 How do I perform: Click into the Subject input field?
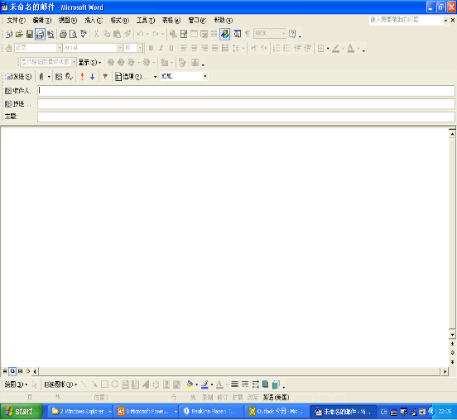click(x=246, y=117)
